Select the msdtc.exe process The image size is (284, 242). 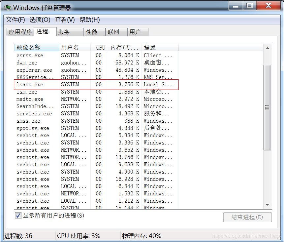pyautogui.click(x=96, y=99)
